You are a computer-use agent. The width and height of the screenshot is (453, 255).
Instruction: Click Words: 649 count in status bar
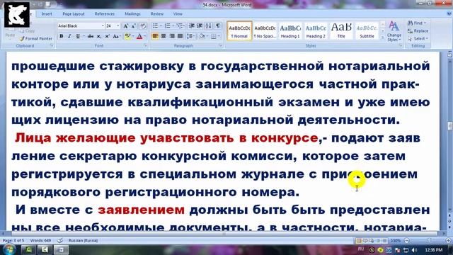[x=40, y=241]
